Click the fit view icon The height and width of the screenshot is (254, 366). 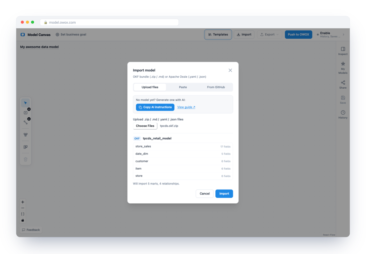point(23,214)
